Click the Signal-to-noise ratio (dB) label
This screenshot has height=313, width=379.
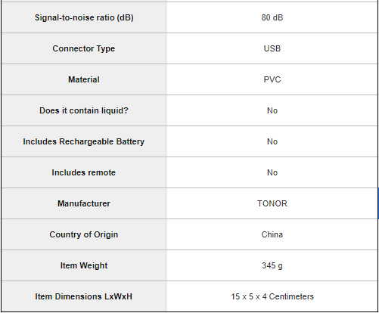tap(84, 17)
